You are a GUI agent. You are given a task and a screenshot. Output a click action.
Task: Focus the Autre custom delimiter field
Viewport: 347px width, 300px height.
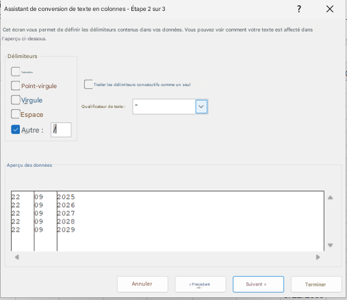[x=61, y=130]
